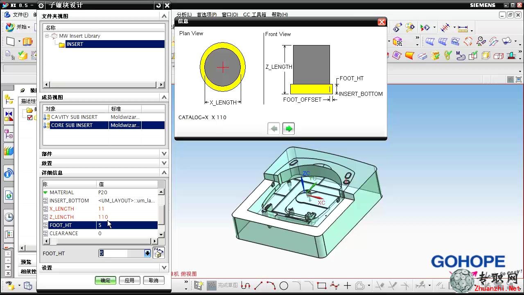The height and width of the screenshot is (295, 524).
Task: Click the orange surface icon in Mold toolbar
Action: (409, 55)
